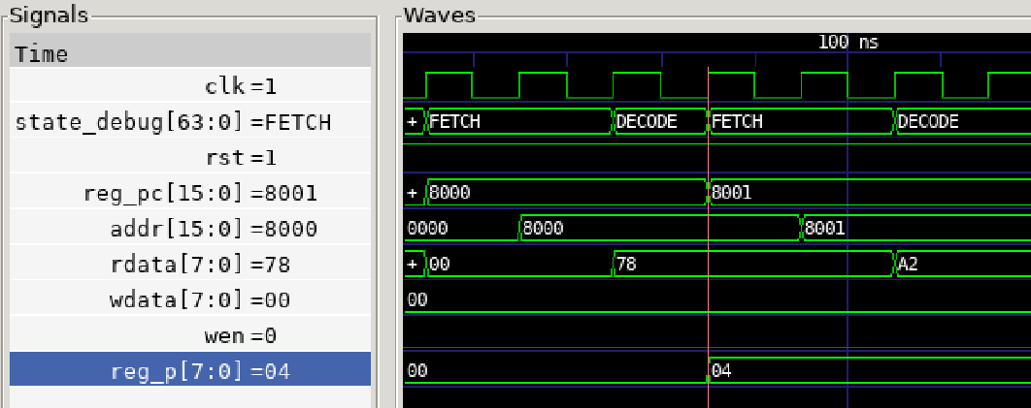This screenshot has width=1031, height=408.
Task: Select the wdata[7:0] signal row
Action: pyautogui.click(x=190, y=299)
